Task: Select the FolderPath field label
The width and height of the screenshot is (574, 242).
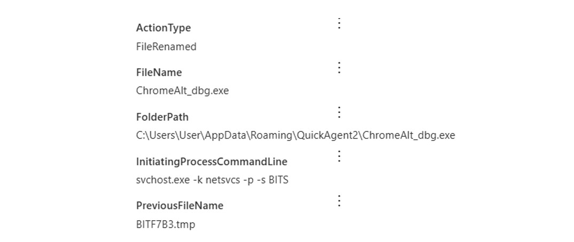Action: point(162,117)
